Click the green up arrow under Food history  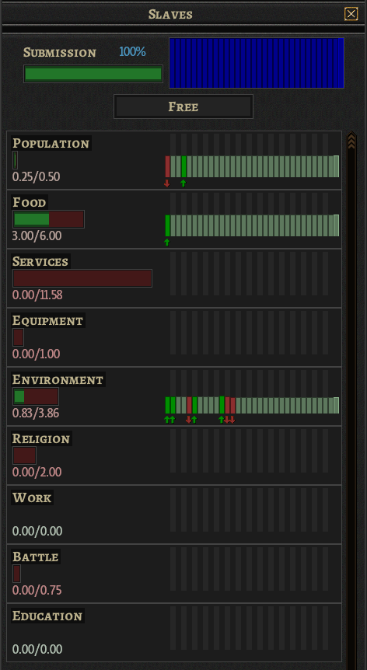(167, 243)
